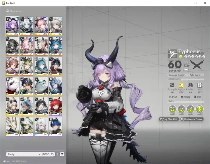Select the light green-haired level 01 operator card
The width and height of the screenshot is (210, 164).
coord(27,66)
